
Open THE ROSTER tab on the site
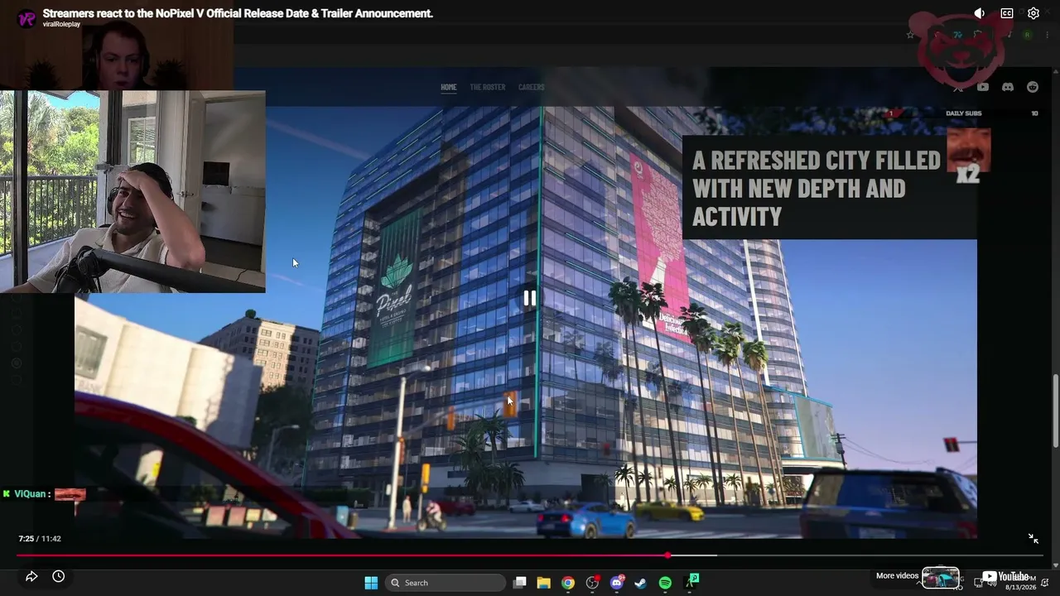488,87
